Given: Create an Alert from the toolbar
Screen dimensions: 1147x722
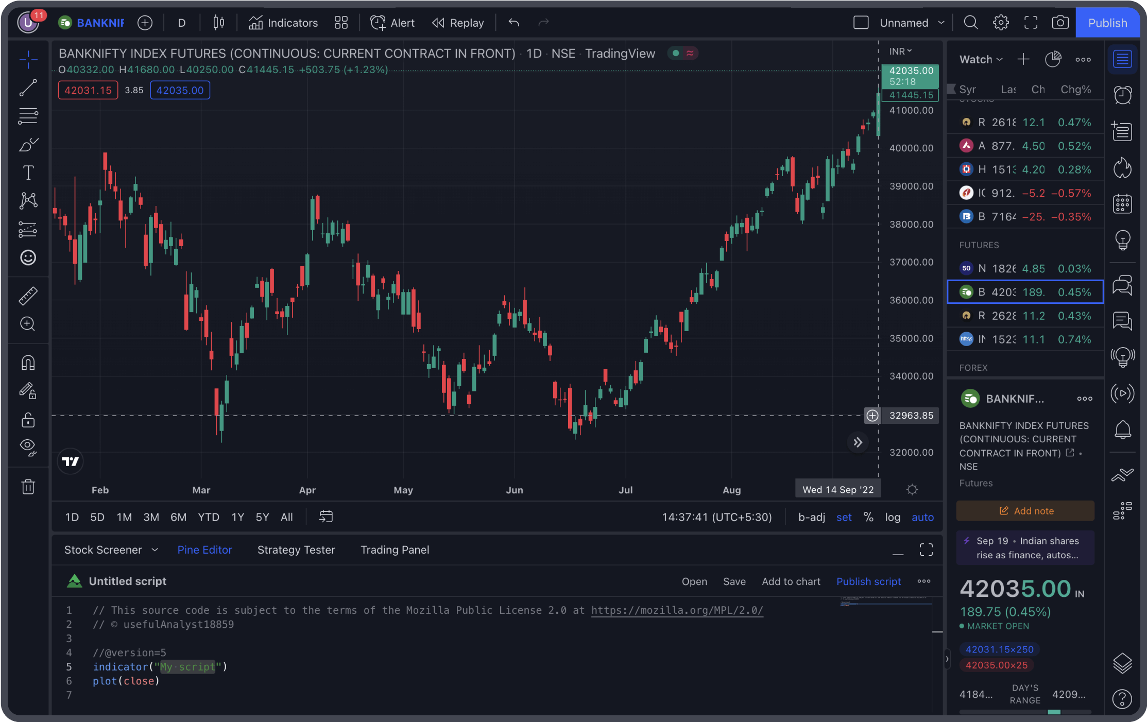Looking at the screenshot, I should point(392,23).
